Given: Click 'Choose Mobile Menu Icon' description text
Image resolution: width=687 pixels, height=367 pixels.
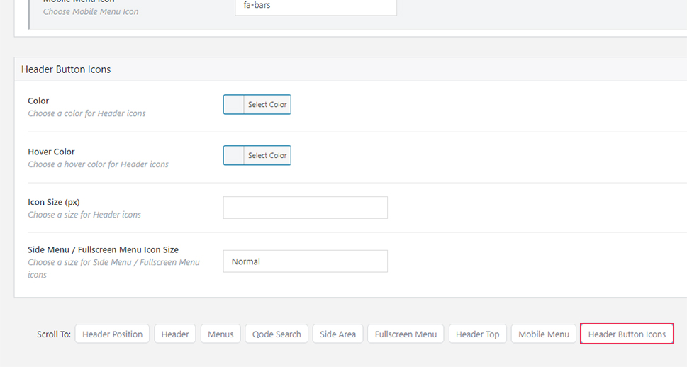Looking at the screenshot, I should coord(91,12).
